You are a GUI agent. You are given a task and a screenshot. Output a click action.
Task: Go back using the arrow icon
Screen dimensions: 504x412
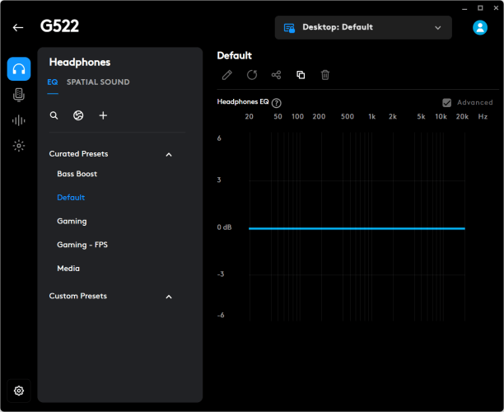coord(18,28)
